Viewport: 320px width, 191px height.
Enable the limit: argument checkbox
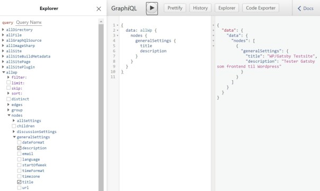[8, 82]
